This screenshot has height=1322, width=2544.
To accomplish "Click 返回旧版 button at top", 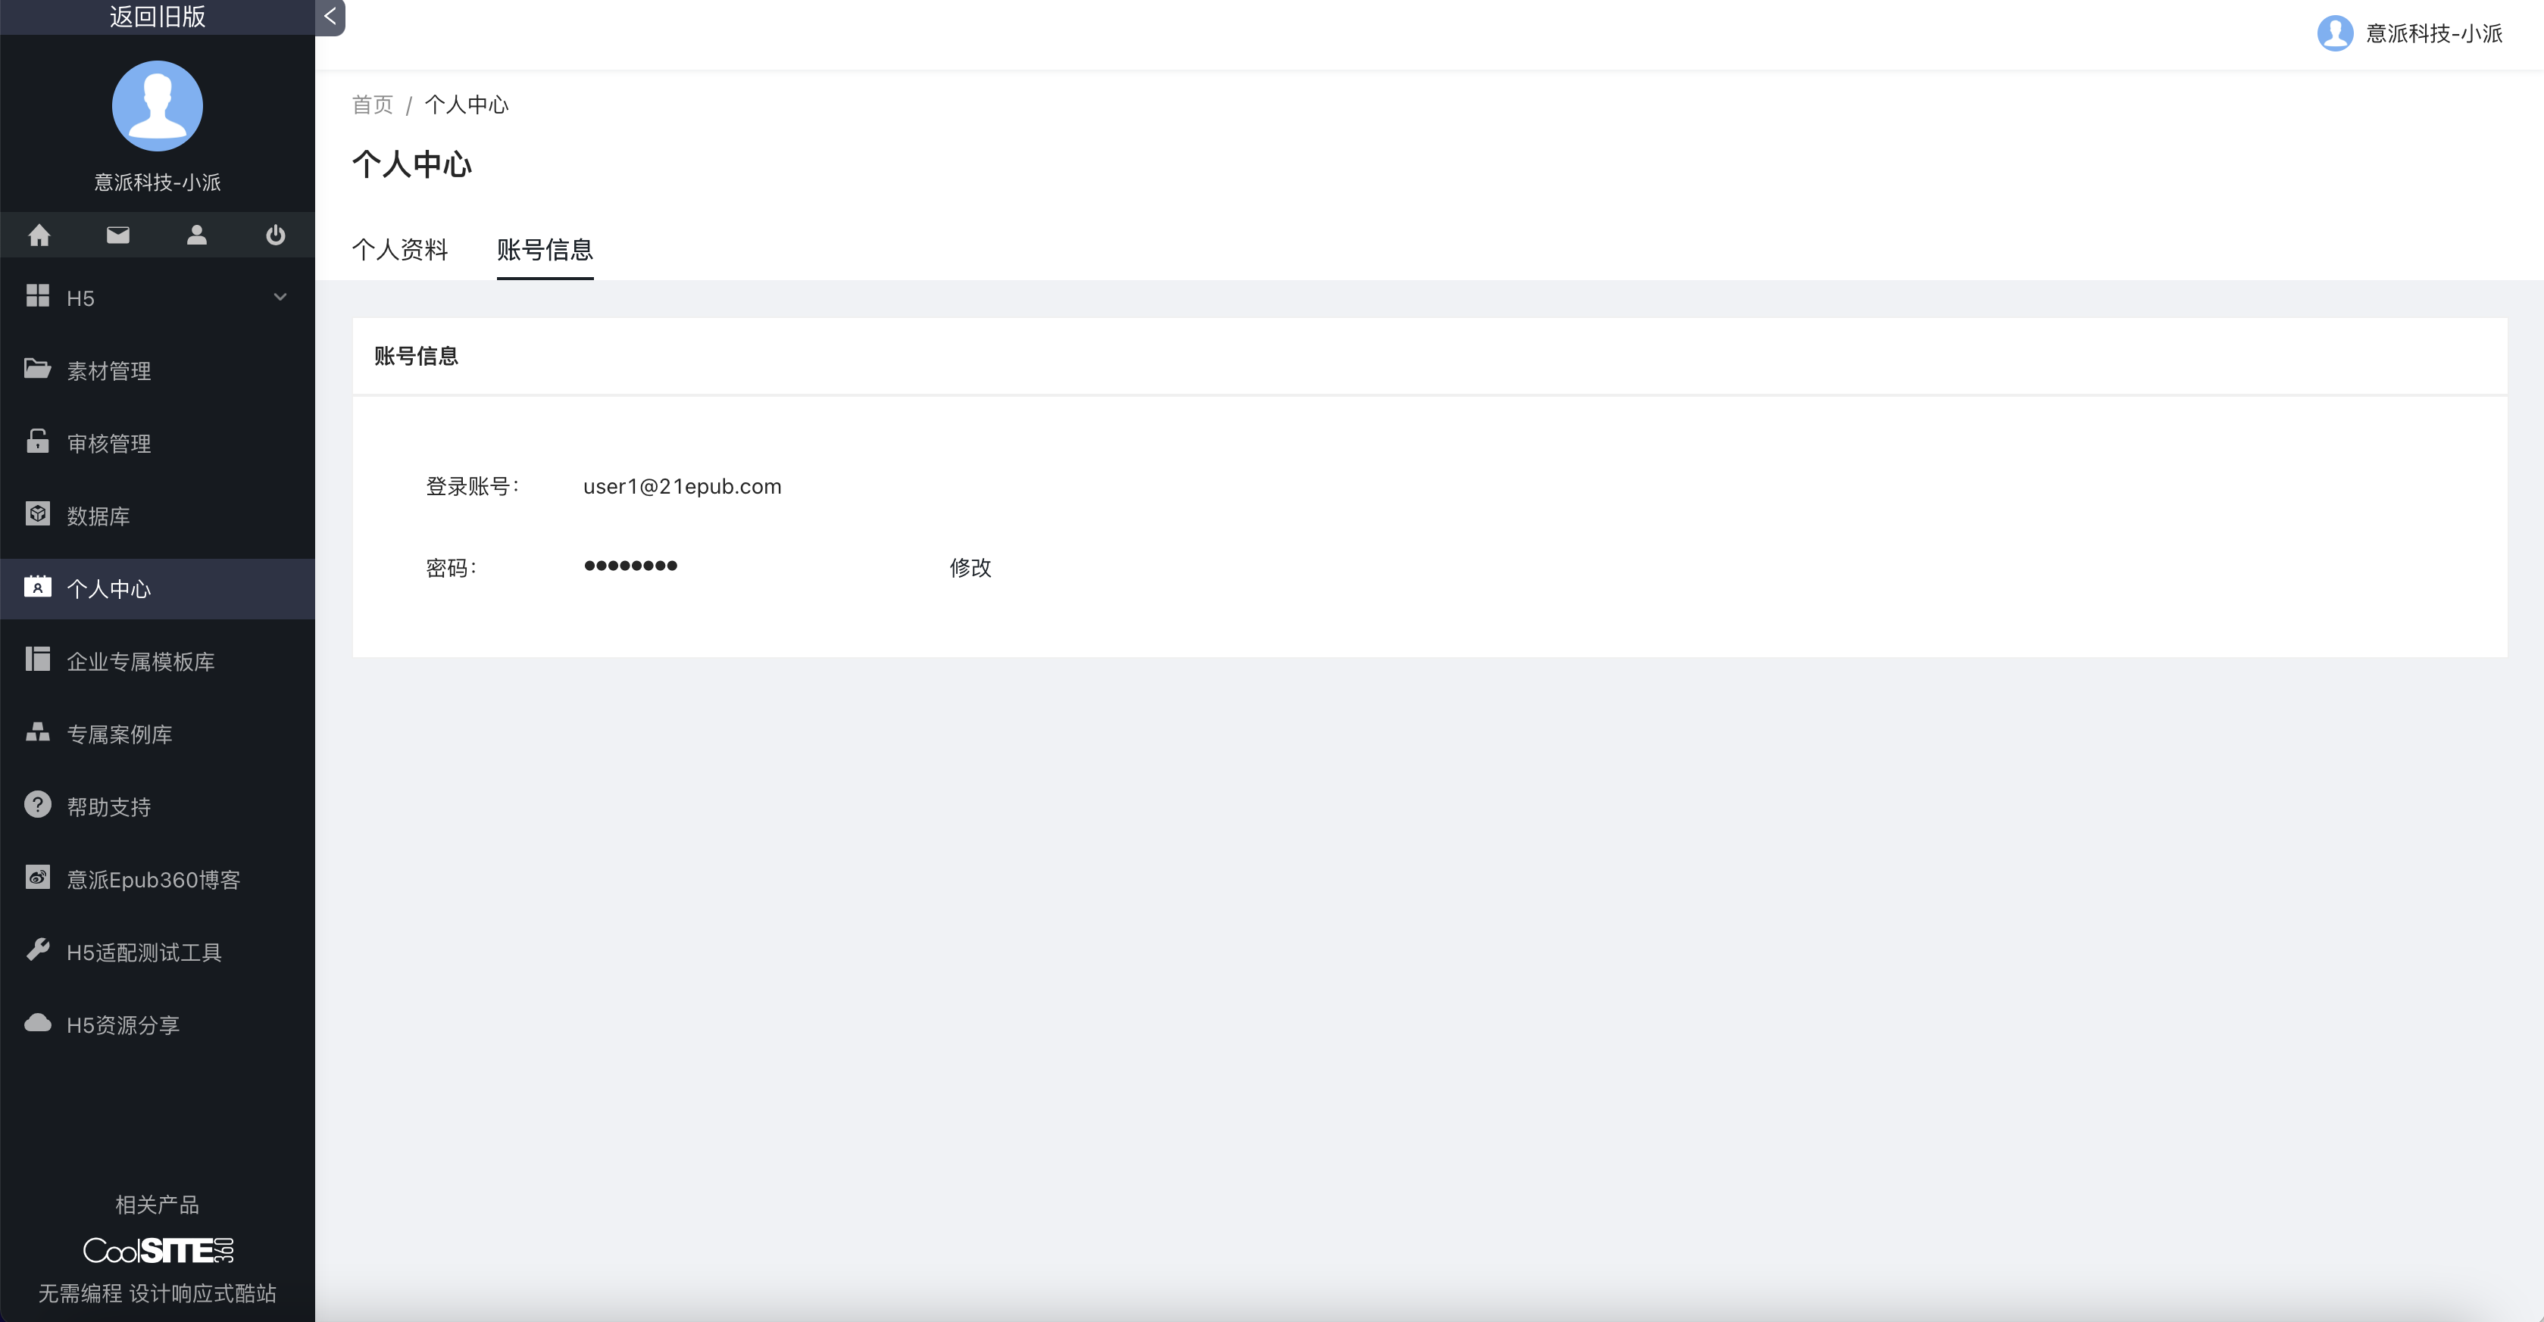I will (x=157, y=17).
